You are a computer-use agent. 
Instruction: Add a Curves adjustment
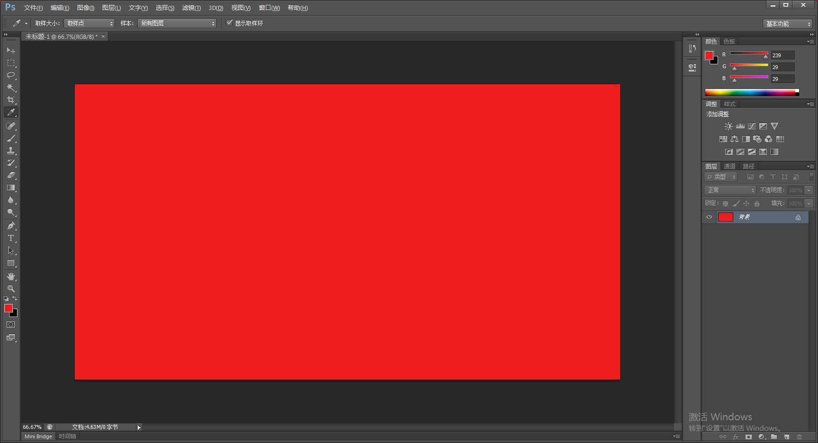pos(752,126)
